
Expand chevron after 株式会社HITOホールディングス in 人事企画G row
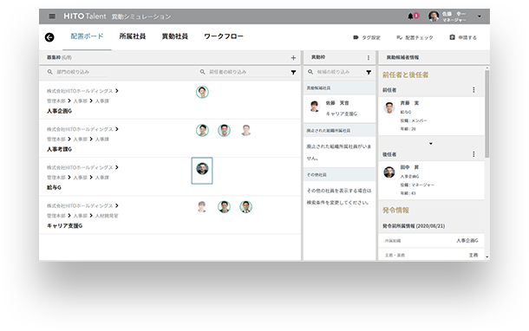[x=117, y=91]
